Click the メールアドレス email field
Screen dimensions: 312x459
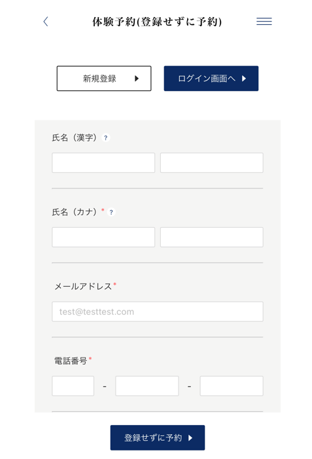tap(158, 312)
